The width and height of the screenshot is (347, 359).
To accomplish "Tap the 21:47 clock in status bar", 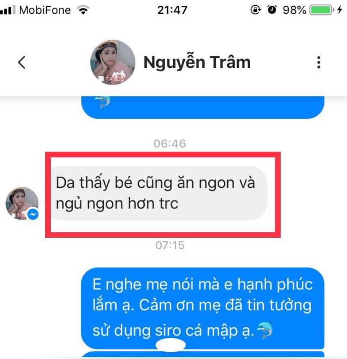I will [x=173, y=10].
